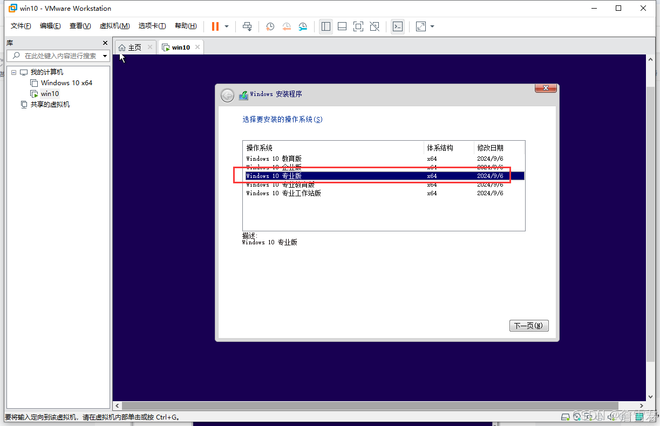This screenshot has width=660, height=426.
Task: Take a snapshot of the virtual machine
Action: pos(270,26)
